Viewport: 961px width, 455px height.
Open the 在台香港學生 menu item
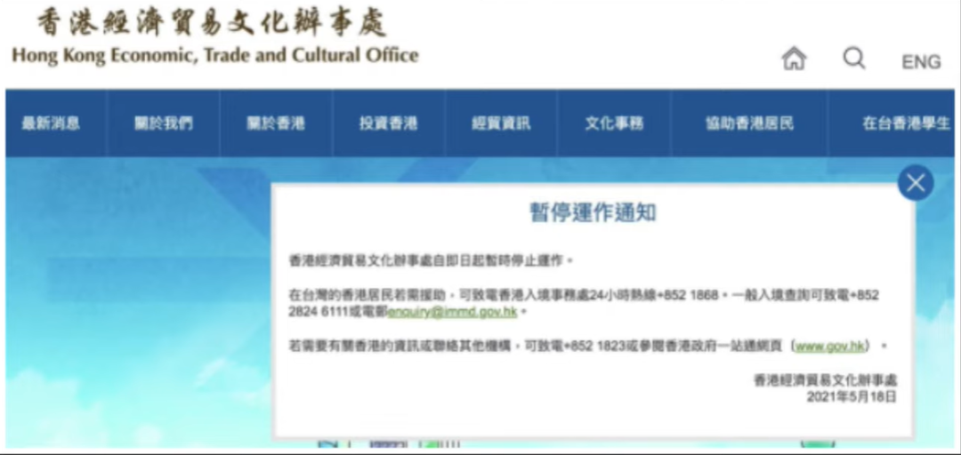click(906, 124)
